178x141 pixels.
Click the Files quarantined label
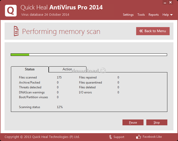click(90, 83)
